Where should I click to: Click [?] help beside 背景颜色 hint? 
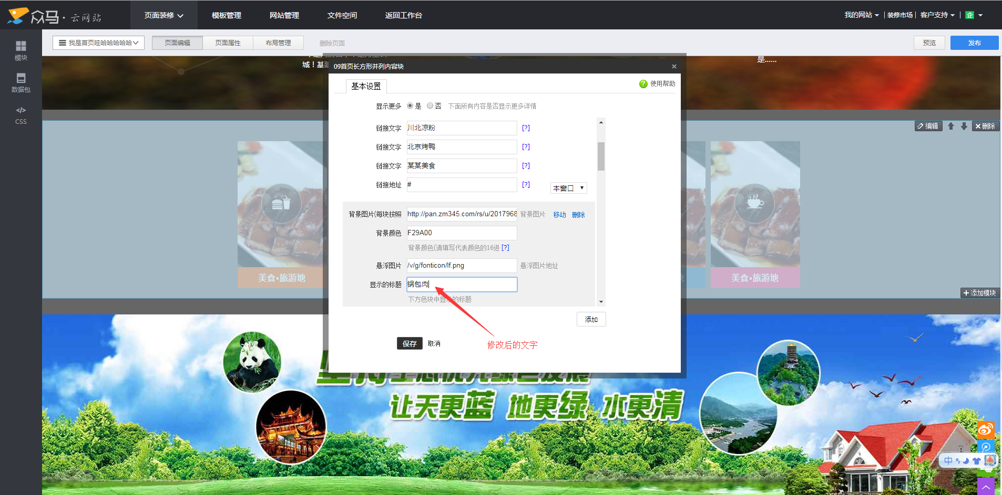[505, 247]
